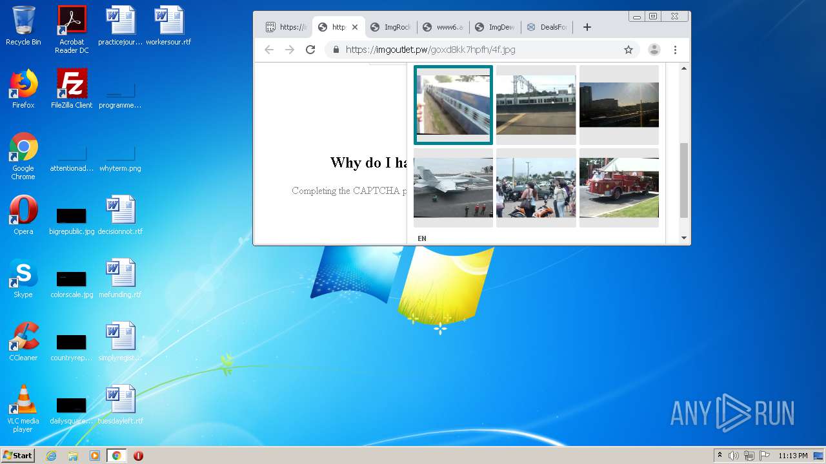Open tuesdayleft.rtf document icon
The image size is (826, 464).
click(120, 405)
